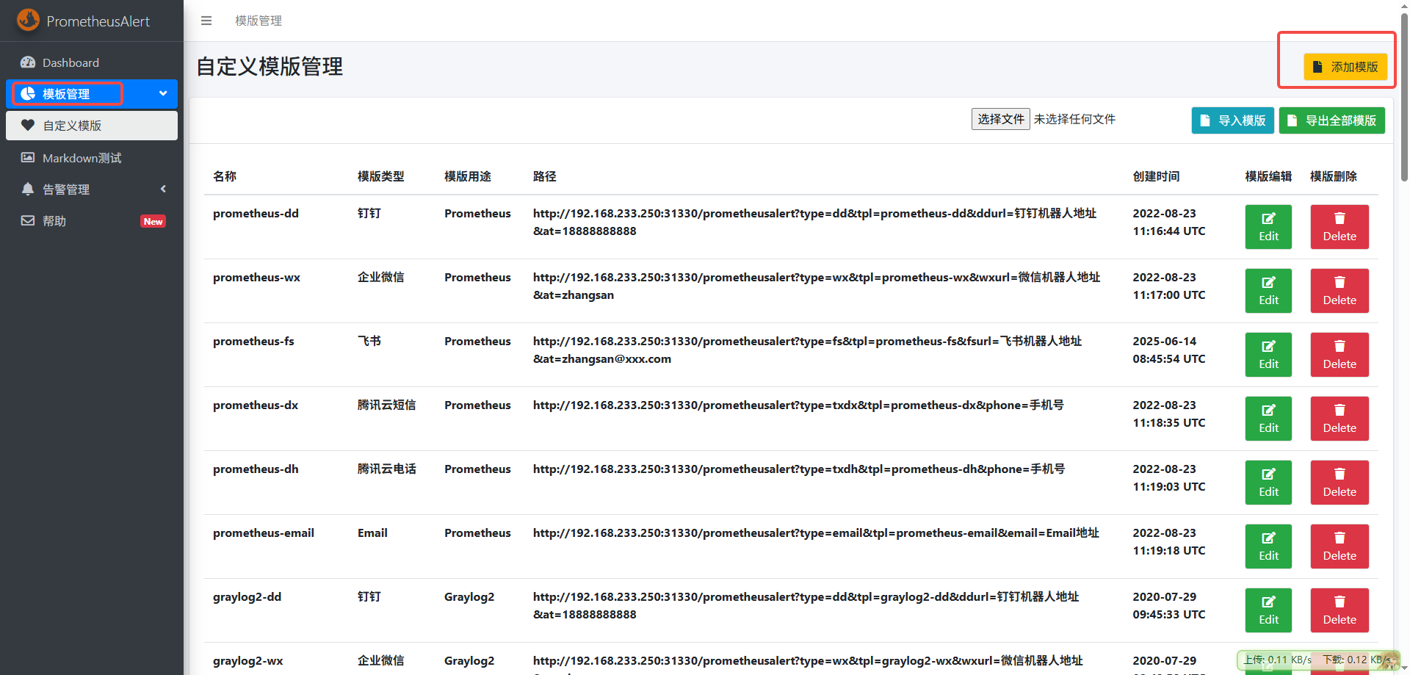Viewport: 1410px width, 675px height.
Task: Click 选择文件 to choose a file
Action: [x=1000, y=119]
